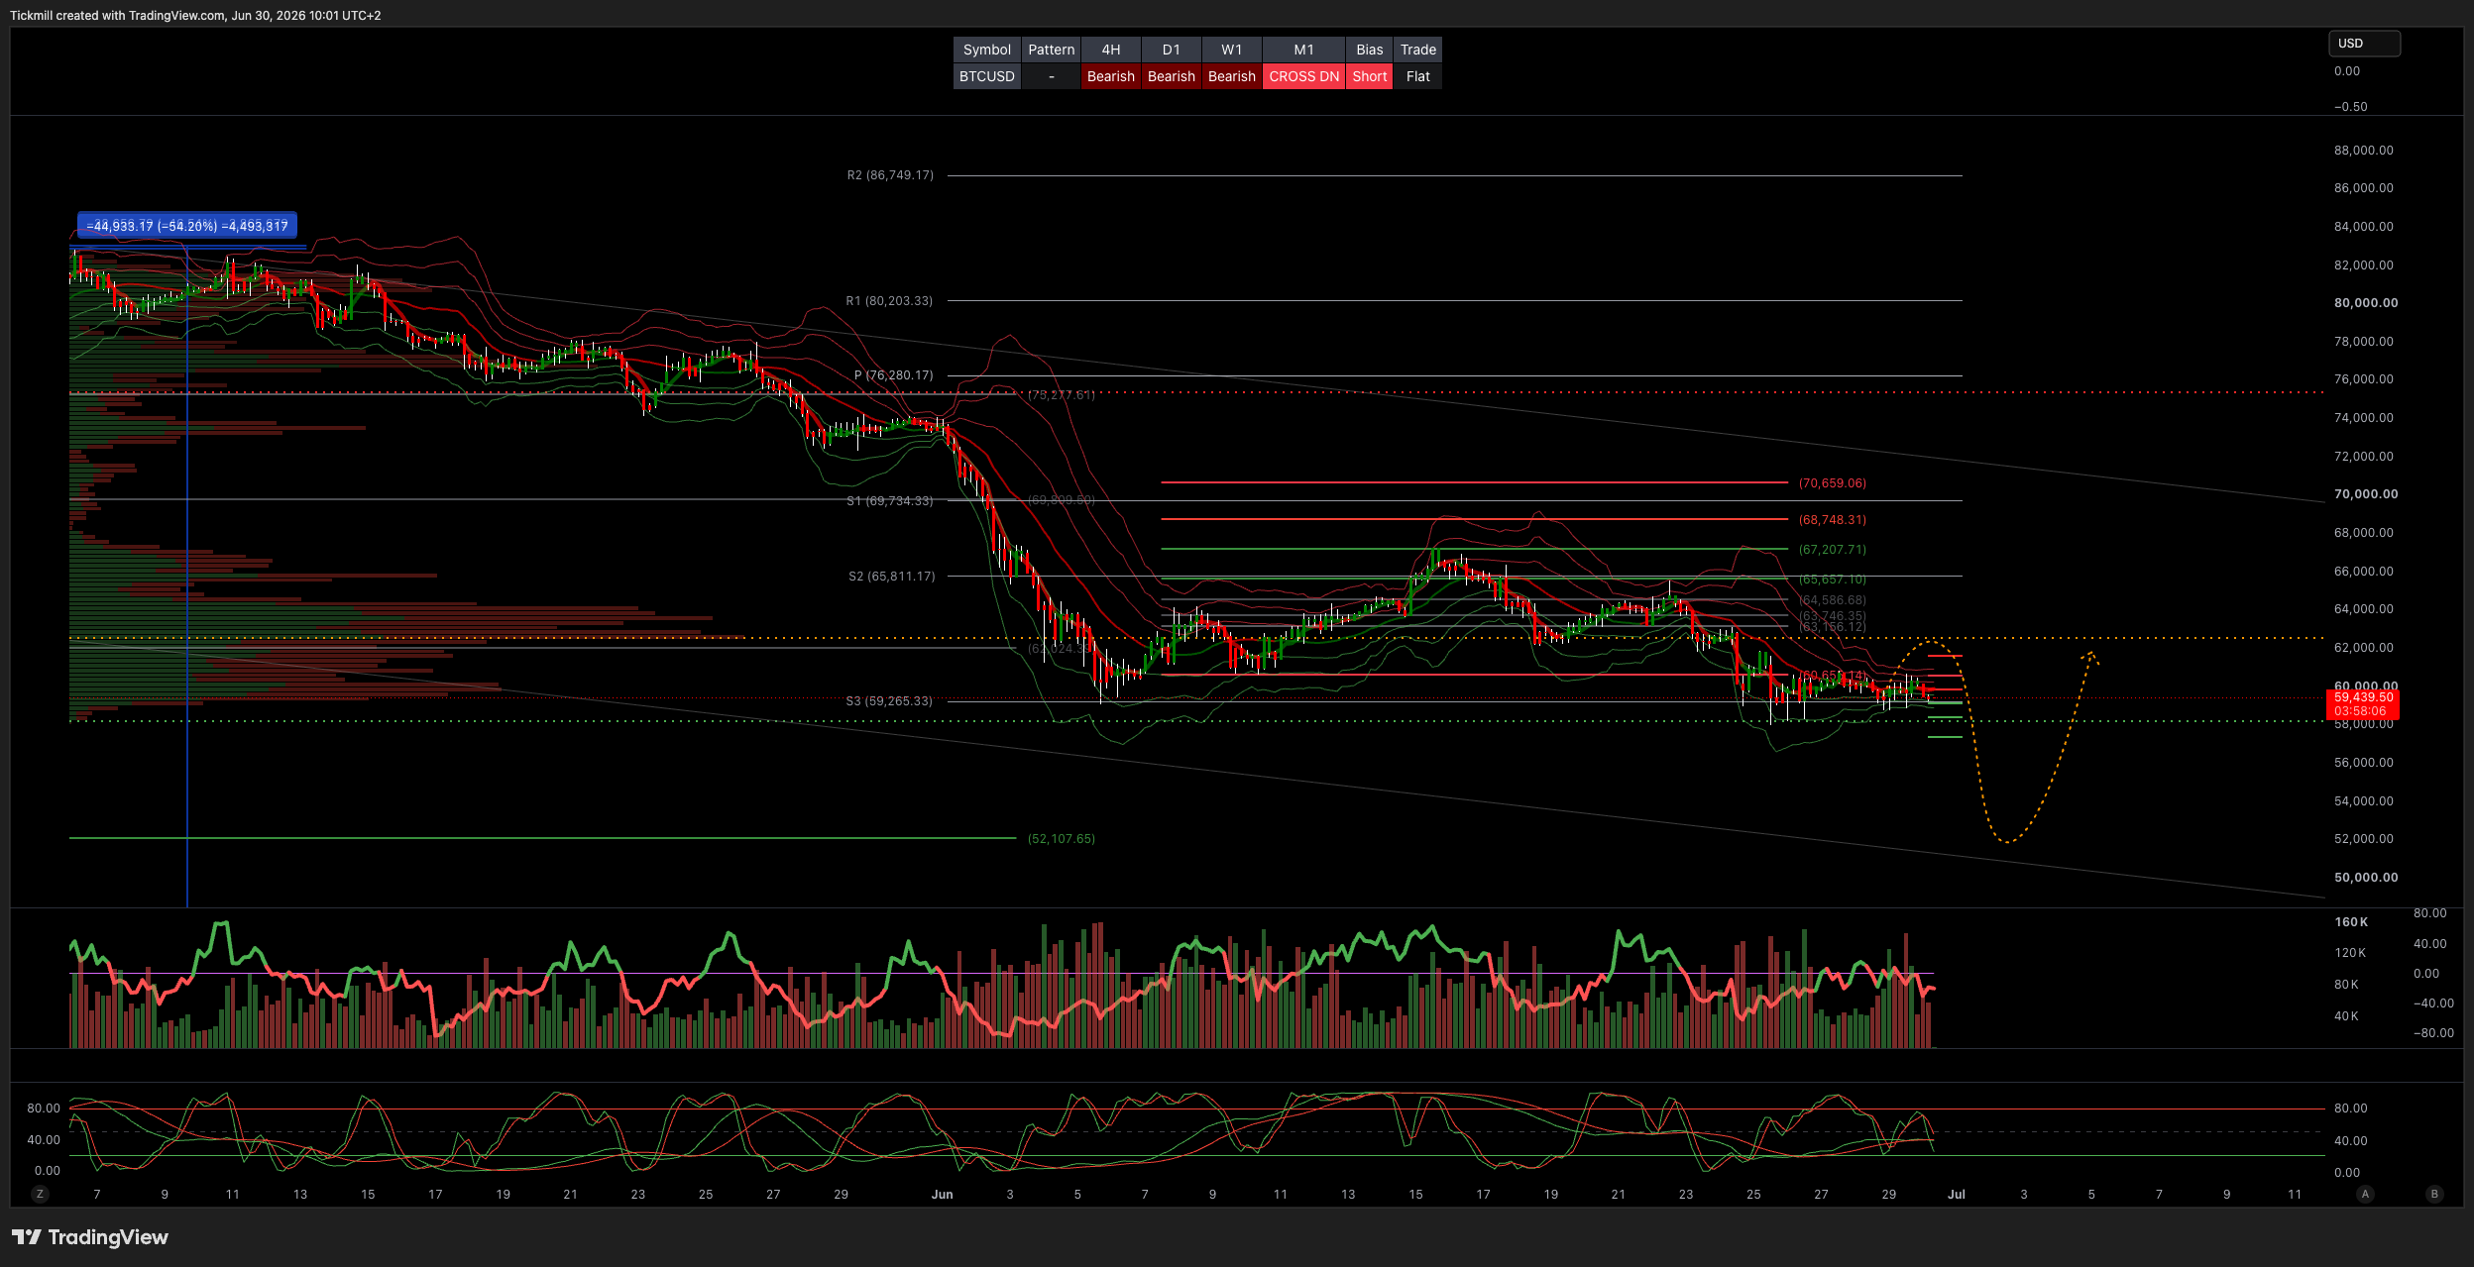This screenshot has height=1267, width=2474.
Task: Click the −0.50 top pane scale label
Action: (x=2350, y=107)
